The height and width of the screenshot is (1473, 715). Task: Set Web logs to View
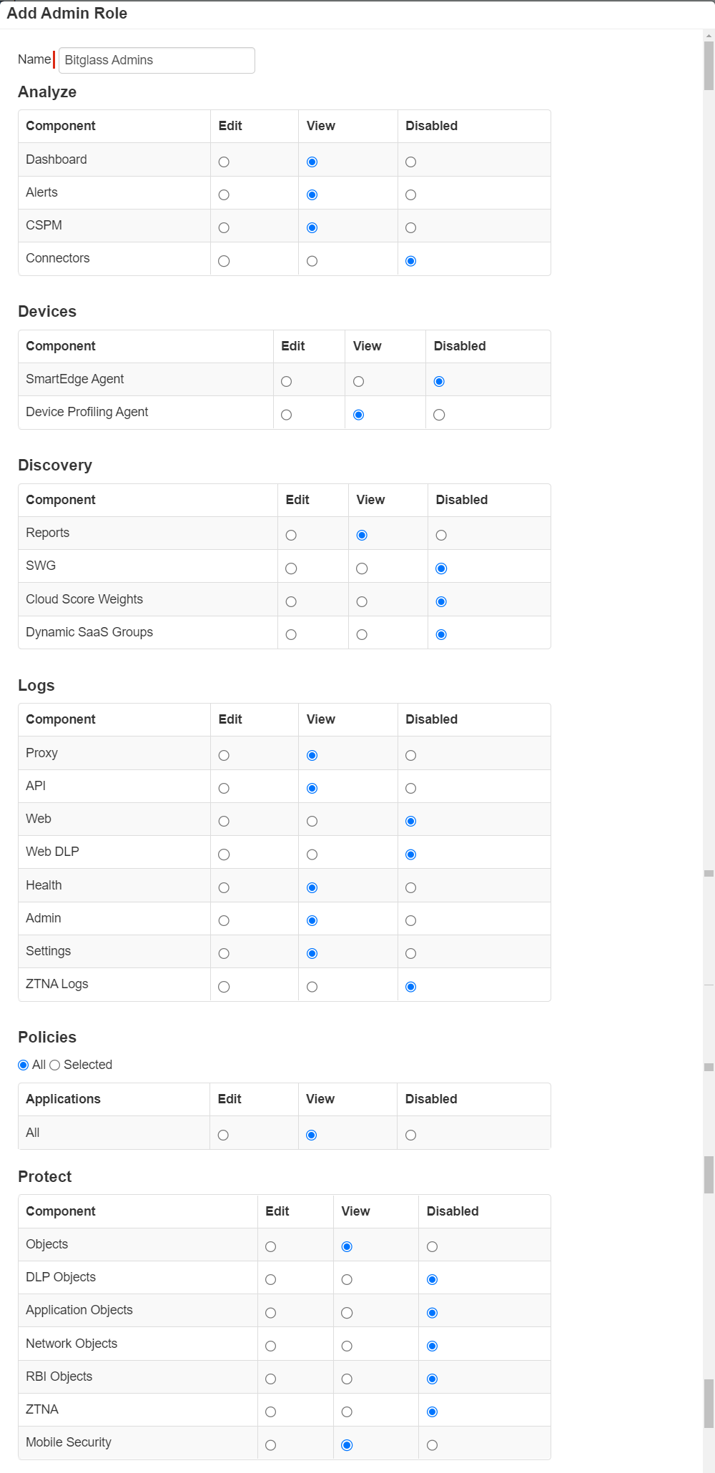(311, 821)
